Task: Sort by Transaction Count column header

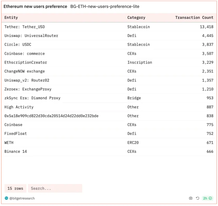Action: click(x=194, y=18)
